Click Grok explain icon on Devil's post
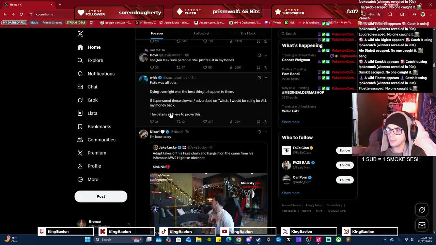The width and height of the screenshot is (436, 245). pyautogui.click(x=259, y=55)
